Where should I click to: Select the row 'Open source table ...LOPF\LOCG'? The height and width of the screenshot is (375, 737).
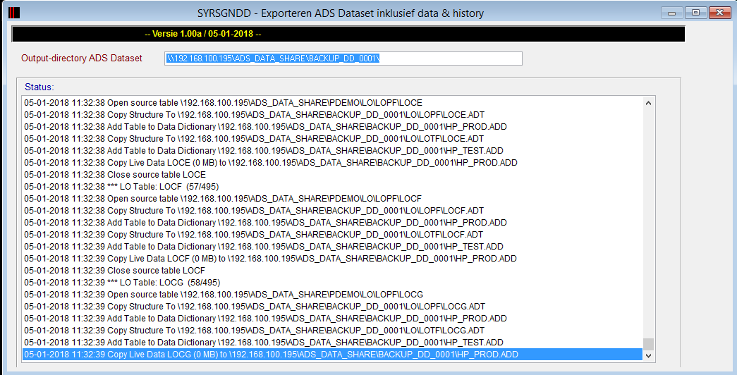coord(332,294)
